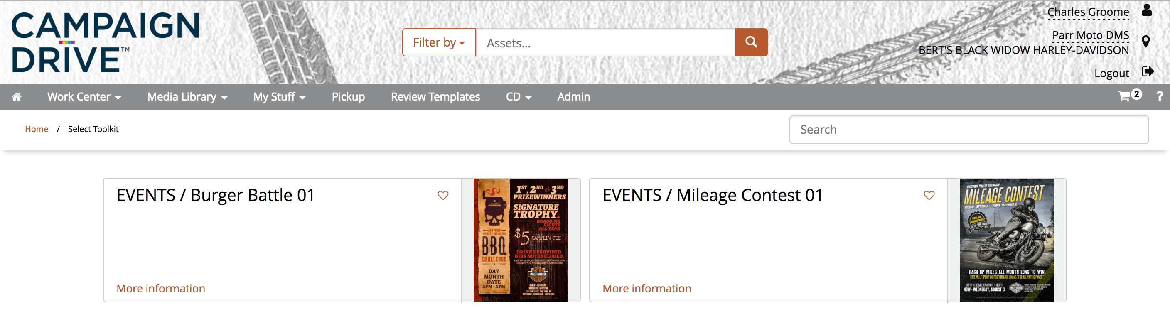The image size is (1170, 314).
Task: Focus the toolkit Search field
Action: 969,130
